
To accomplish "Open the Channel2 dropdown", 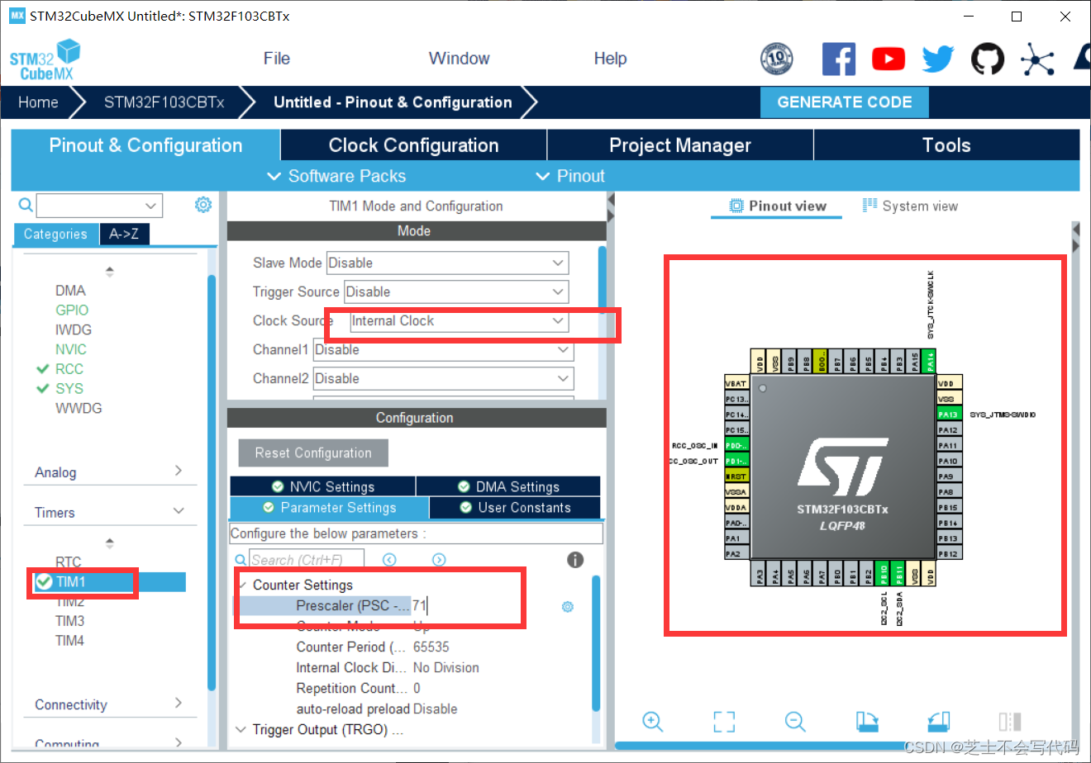I will point(443,378).
